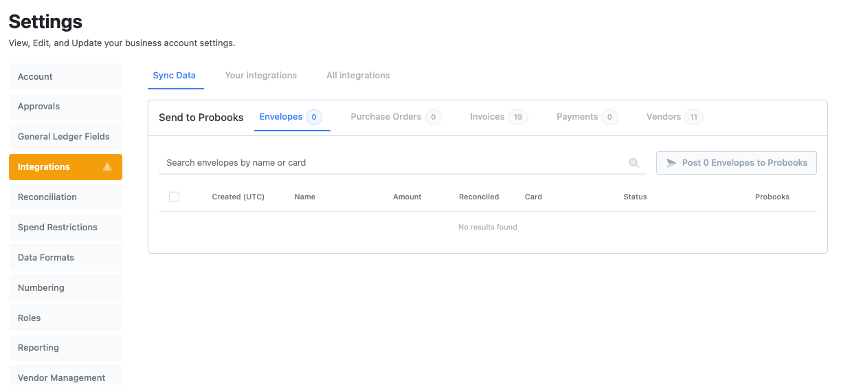Click the Settings page heading
Screen dimensions: 852x385
[x=45, y=21]
